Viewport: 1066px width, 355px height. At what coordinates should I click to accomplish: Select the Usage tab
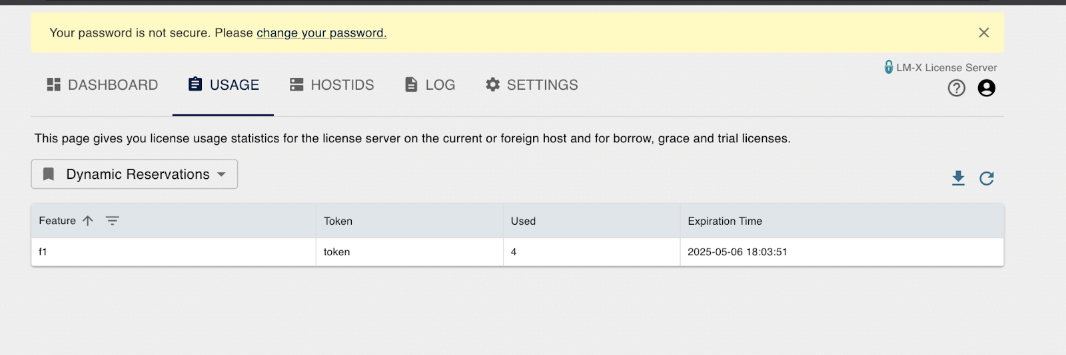223,85
